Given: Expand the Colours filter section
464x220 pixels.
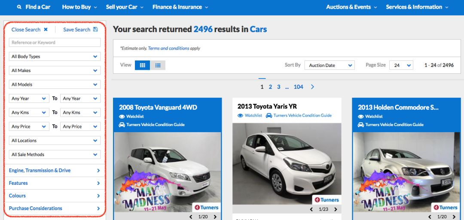Looking at the screenshot, I should pos(55,196).
